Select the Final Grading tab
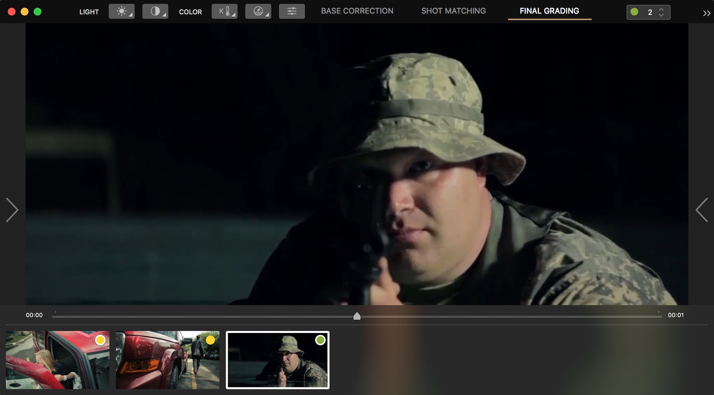714x395 pixels. click(549, 11)
